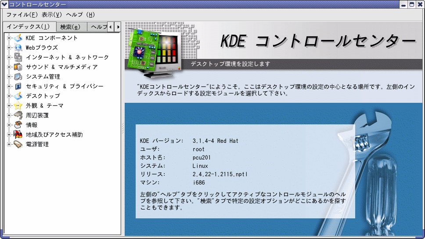Click the KDE コンポーネント icon
This screenshot has width=425, height=239.
(x=18, y=38)
